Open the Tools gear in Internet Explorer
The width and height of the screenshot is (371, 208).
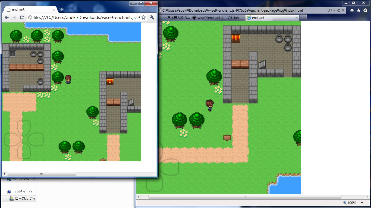(365, 11)
